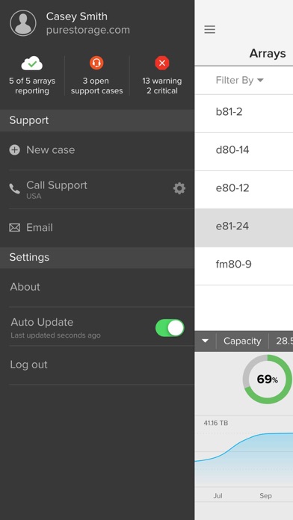Open the b81-2 array entry
The image size is (293, 520).
[x=244, y=114]
